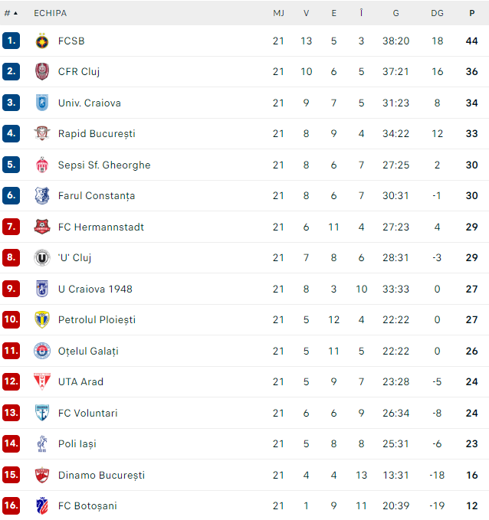Open Sepsi Sf. Gheorghe team link

point(104,165)
